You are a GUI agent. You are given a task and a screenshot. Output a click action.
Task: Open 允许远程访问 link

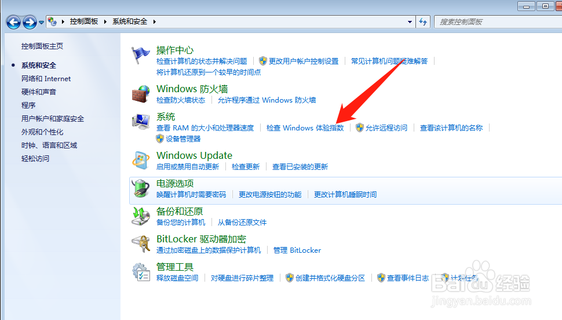(x=386, y=128)
